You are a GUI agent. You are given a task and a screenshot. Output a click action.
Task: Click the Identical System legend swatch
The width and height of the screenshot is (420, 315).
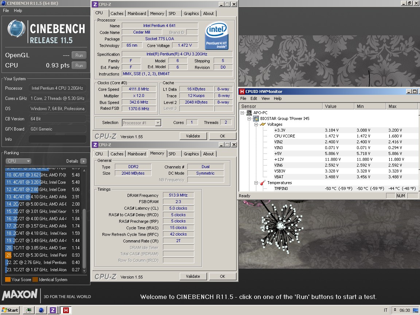(x=35, y=279)
